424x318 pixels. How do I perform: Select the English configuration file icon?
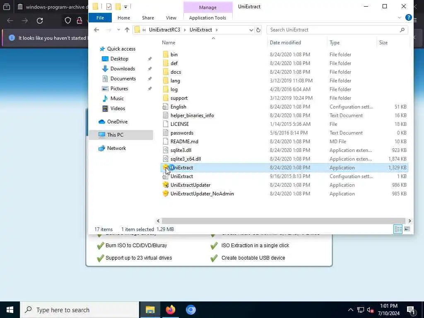pyautogui.click(x=166, y=107)
